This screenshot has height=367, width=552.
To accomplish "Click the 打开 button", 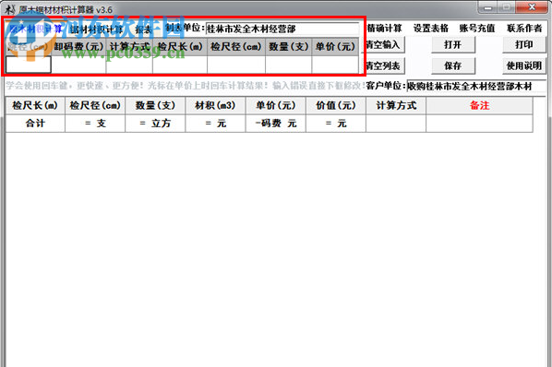I will tap(453, 44).
